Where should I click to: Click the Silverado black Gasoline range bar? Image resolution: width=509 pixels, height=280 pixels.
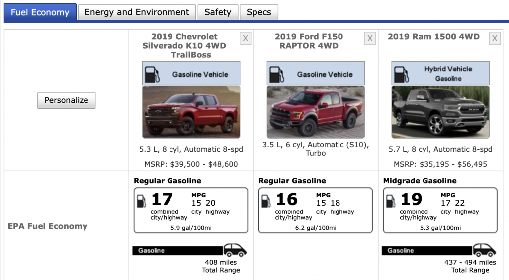[178, 251]
